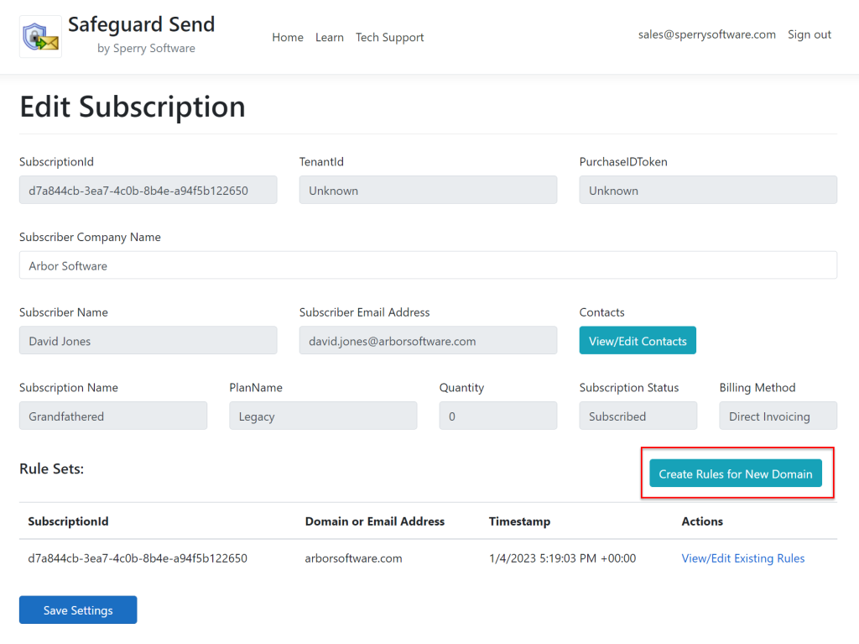
Task: Click the Safeguard Send logo icon
Action: click(40, 37)
